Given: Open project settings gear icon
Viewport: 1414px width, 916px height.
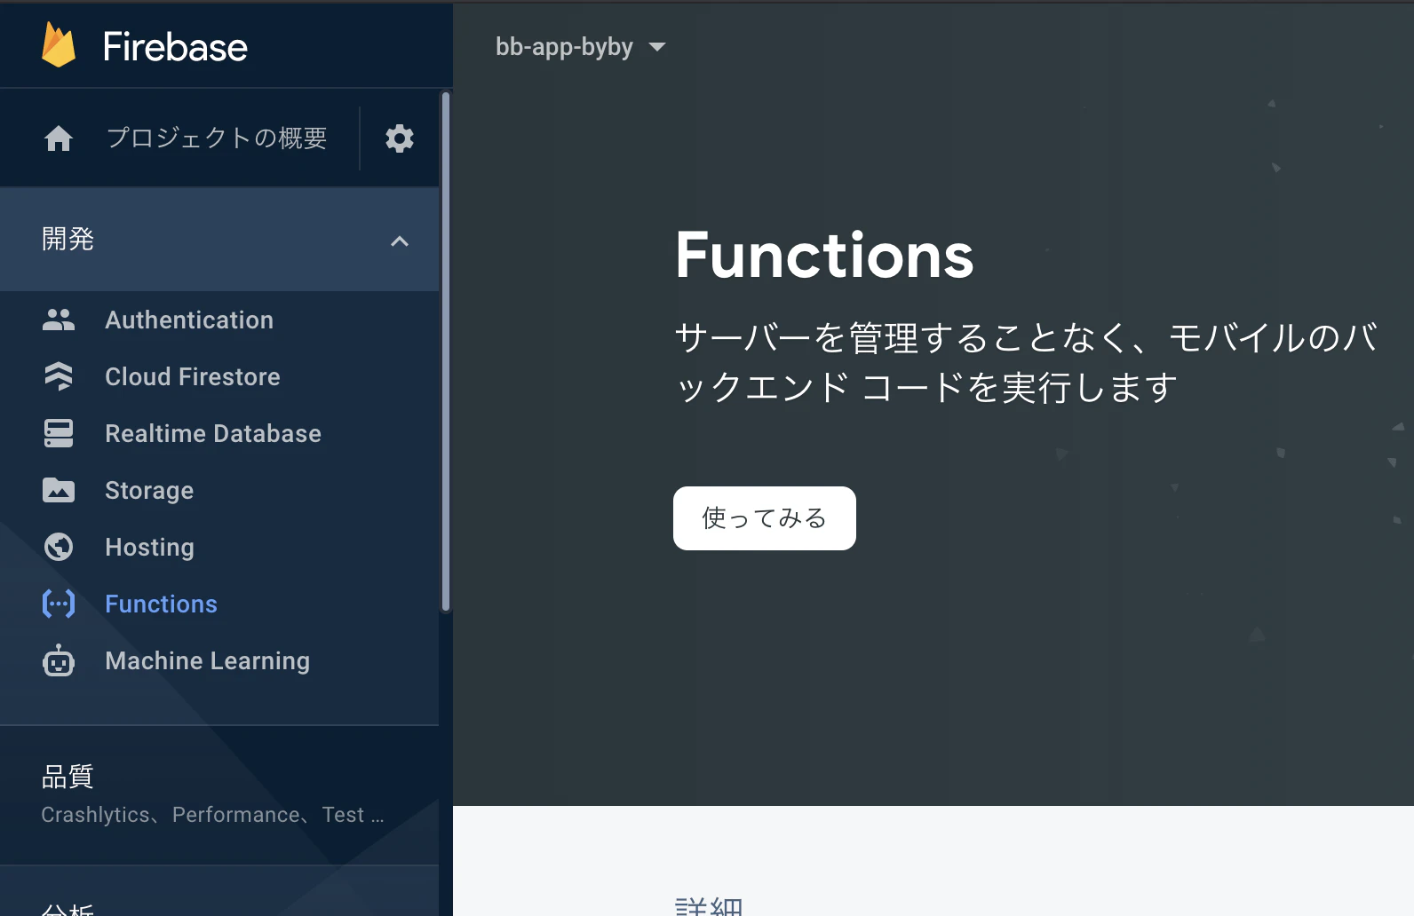Looking at the screenshot, I should click(x=400, y=138).
